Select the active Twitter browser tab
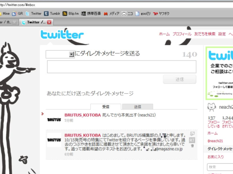Image resolution: width=233 pixels, height=174 pixels. tap(36, 22)
